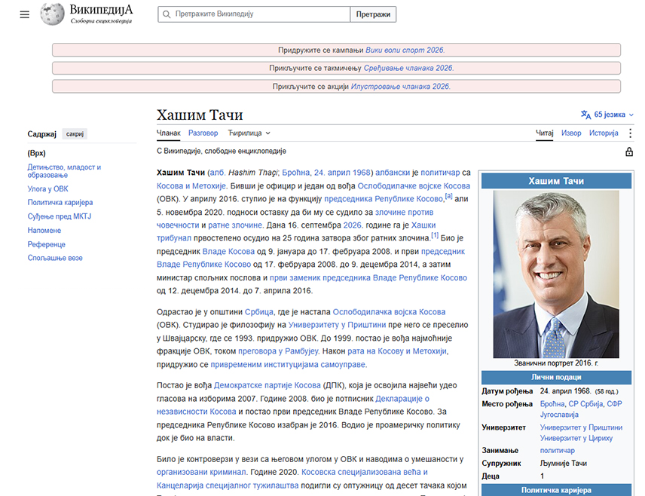Viewport: 645px width, 496px height.
Task: Expand the Ћирилица script dropdown
Action: (249, 133)
